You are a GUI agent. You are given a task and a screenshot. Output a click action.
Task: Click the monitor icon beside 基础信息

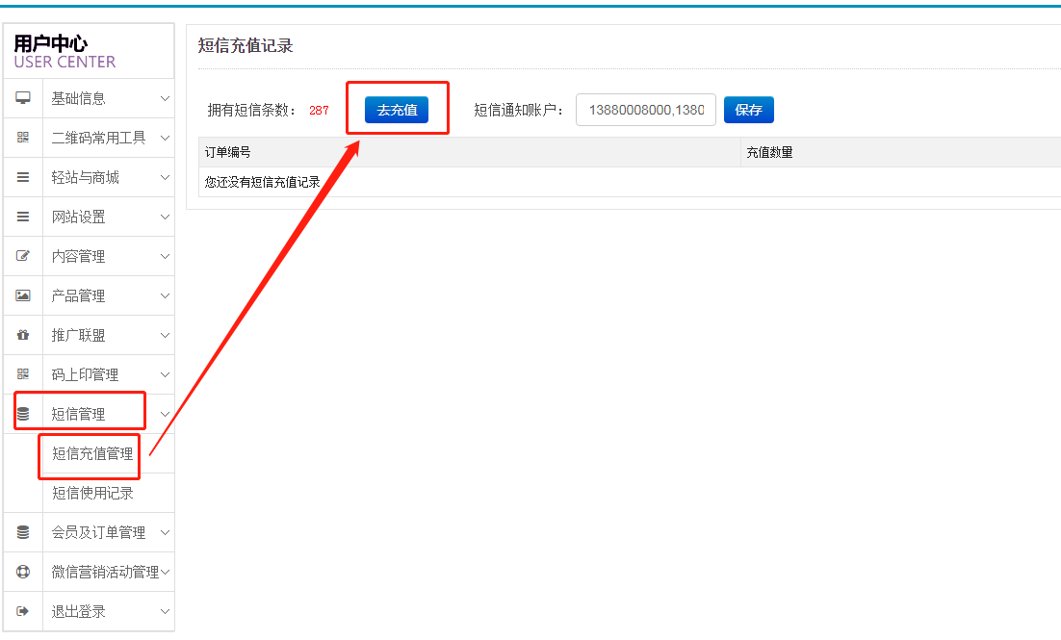click(x=23, y=98)
